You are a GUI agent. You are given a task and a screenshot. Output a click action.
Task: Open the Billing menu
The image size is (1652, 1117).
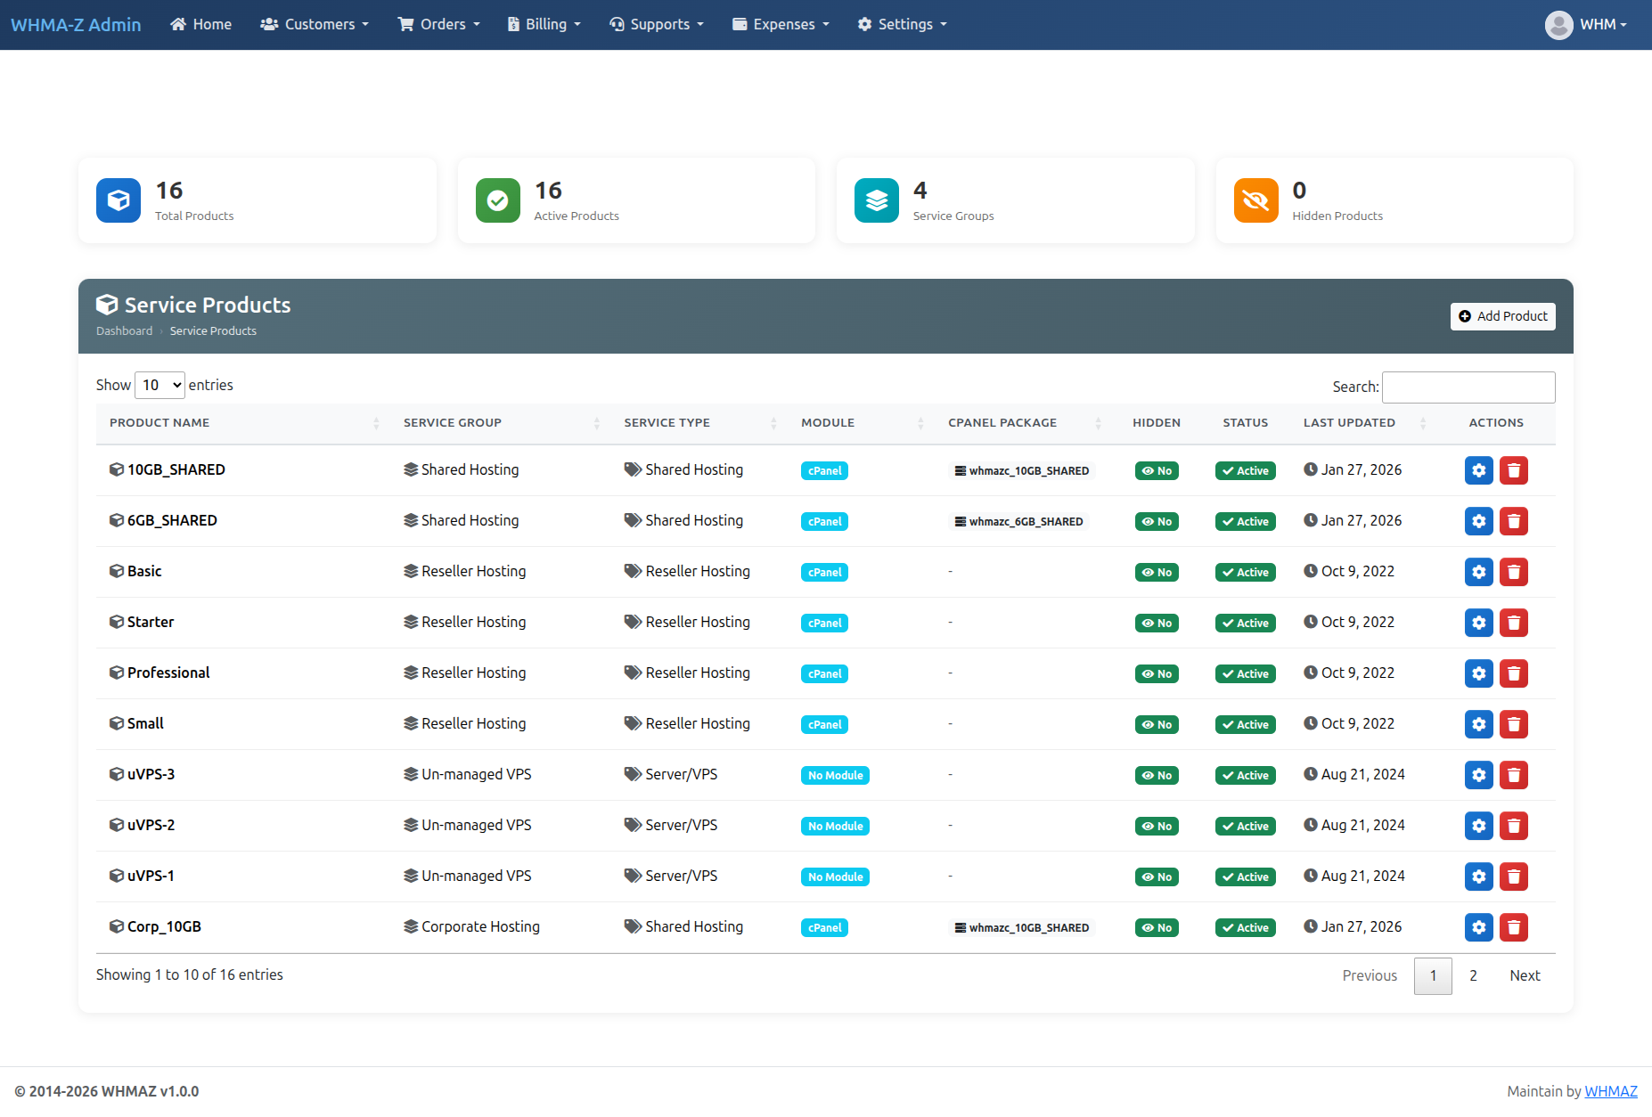coord(544,24)
